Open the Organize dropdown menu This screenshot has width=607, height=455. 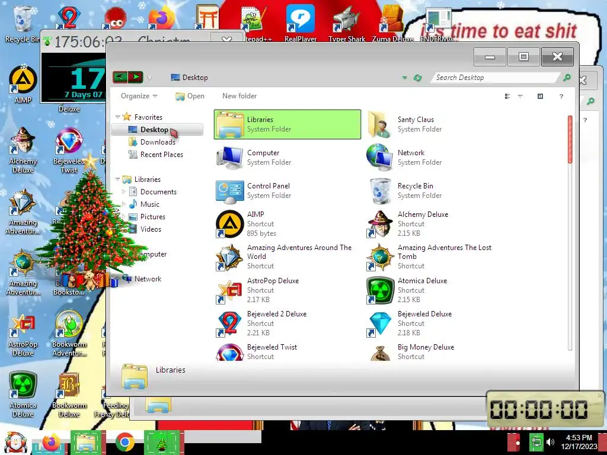tap(139, 96)
